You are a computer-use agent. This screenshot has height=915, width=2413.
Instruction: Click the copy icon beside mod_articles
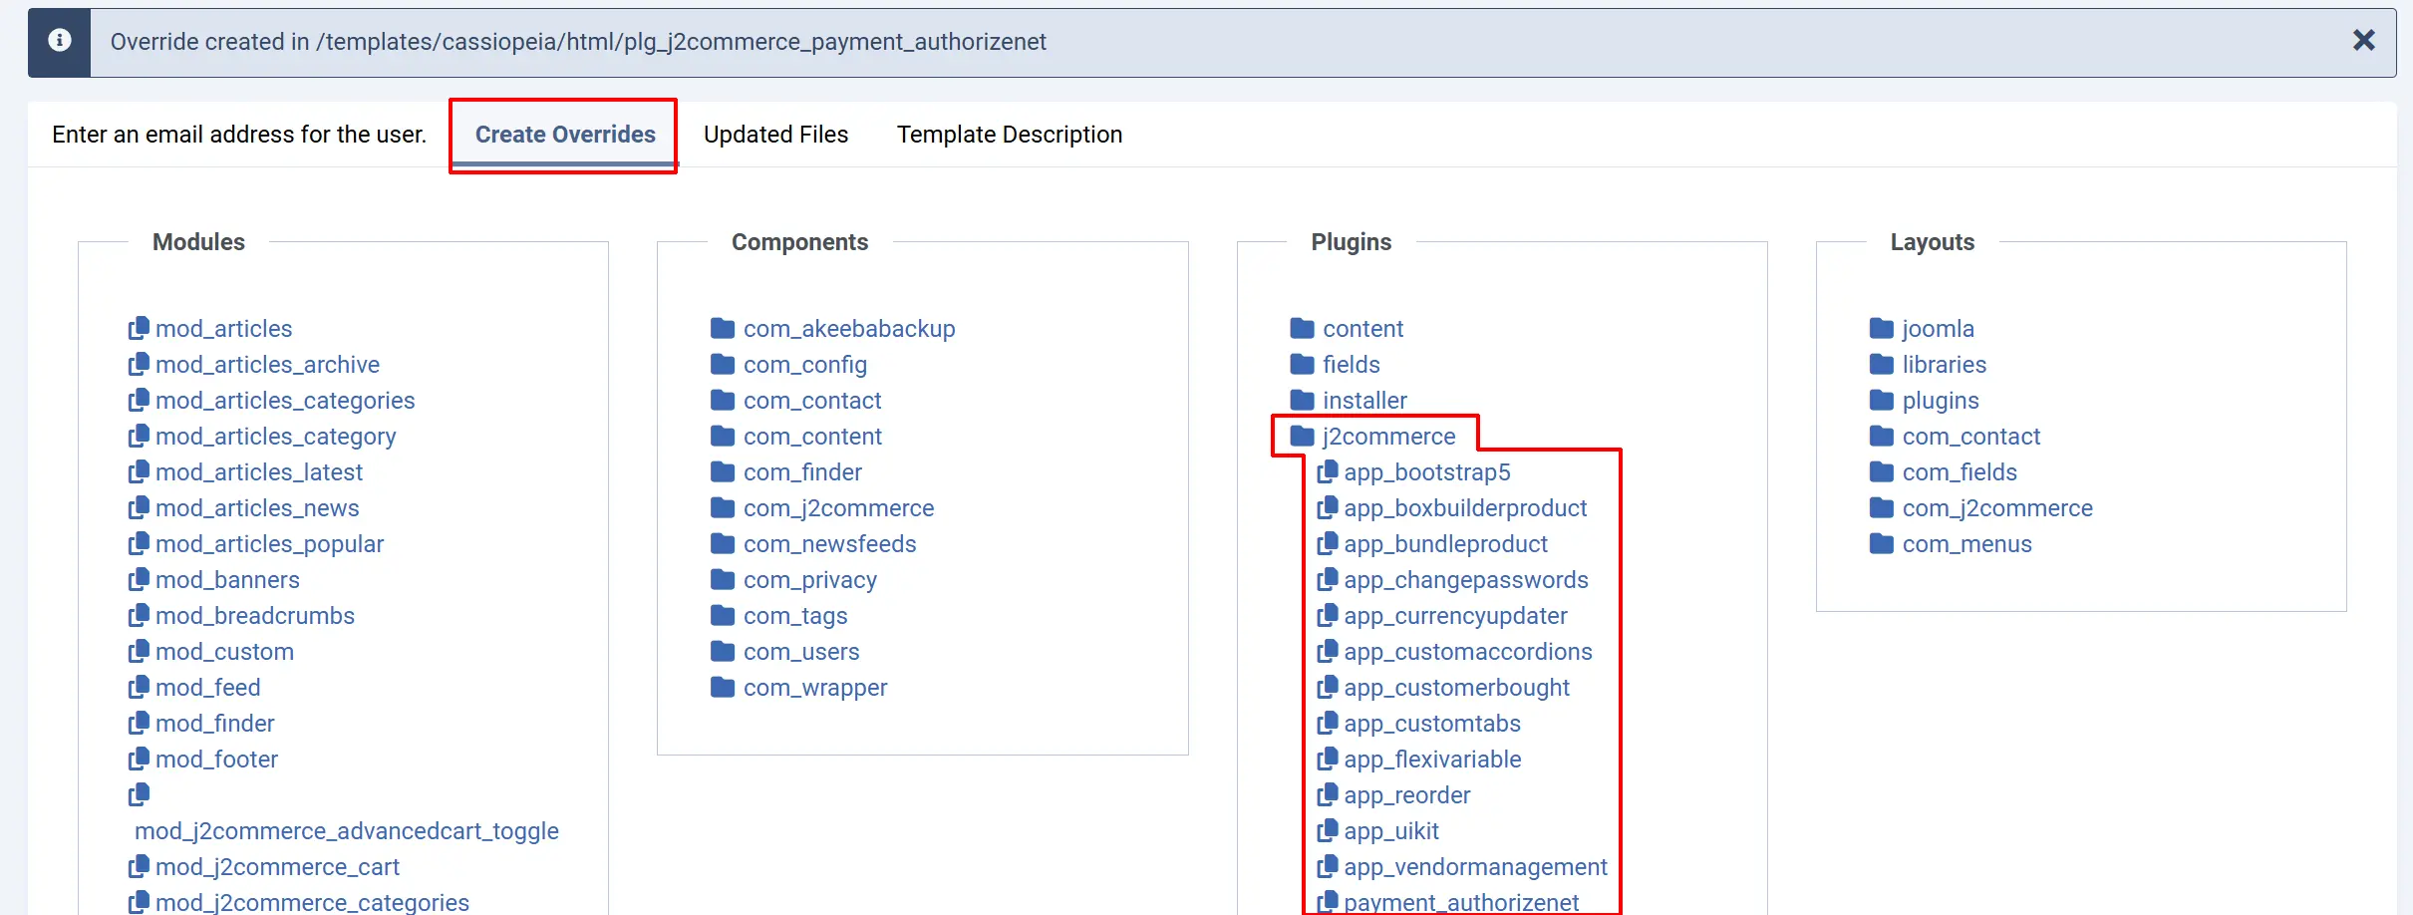pyautogui.click(x=139, y=328)
